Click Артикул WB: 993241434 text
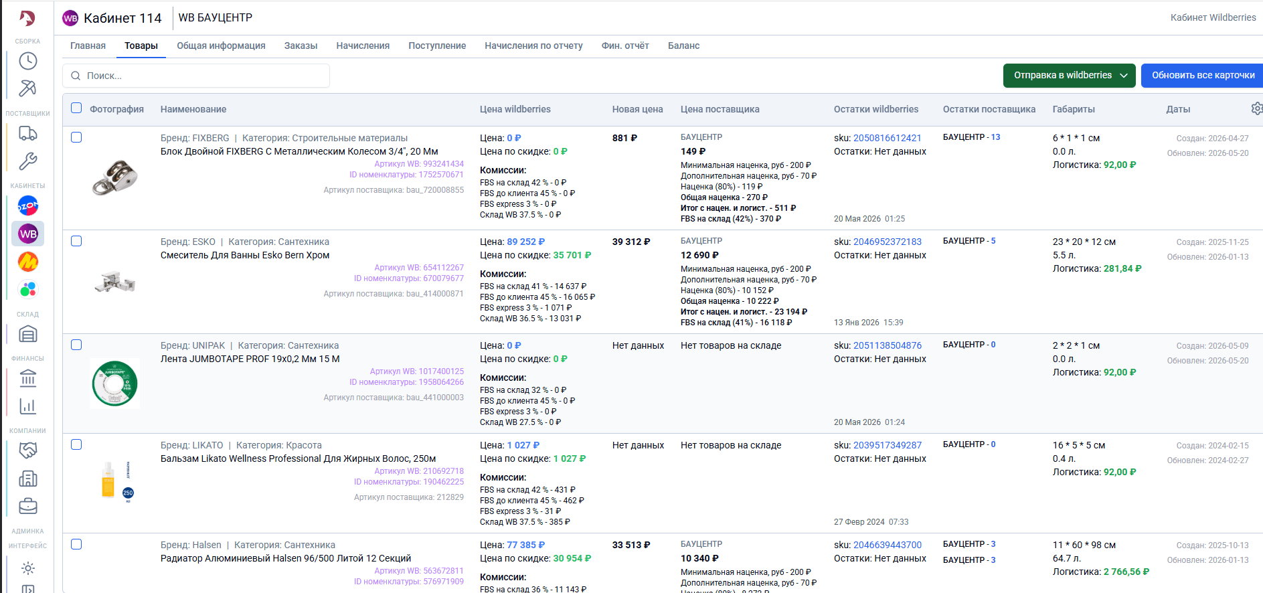Viewport: 1263px width, 593px height. (x=419, y=164)
